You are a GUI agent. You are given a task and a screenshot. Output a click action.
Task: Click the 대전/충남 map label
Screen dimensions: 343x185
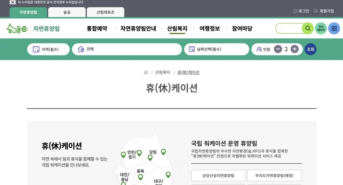(125, 177)
